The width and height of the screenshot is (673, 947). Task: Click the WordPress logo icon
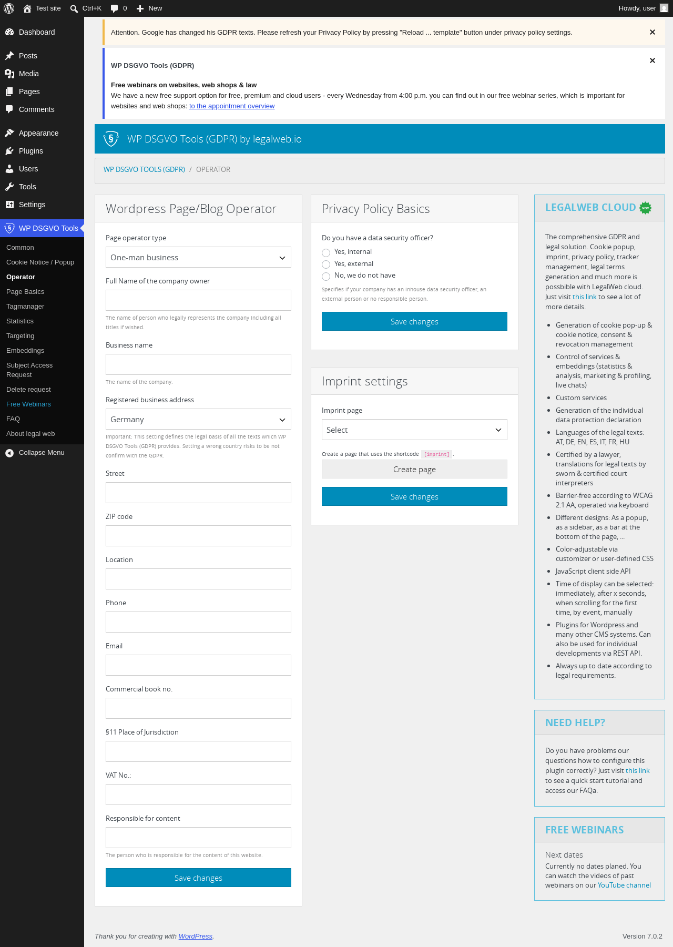(9, 8)
